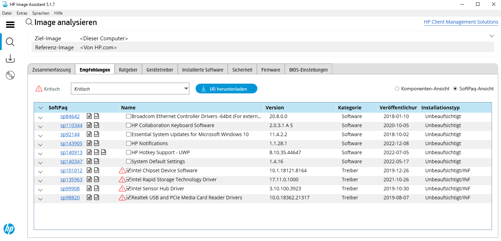Open the sp143905 SoftPaq link
Viewport: 501px width, 241px height.
pyautogui.click(x=72, y=143)
